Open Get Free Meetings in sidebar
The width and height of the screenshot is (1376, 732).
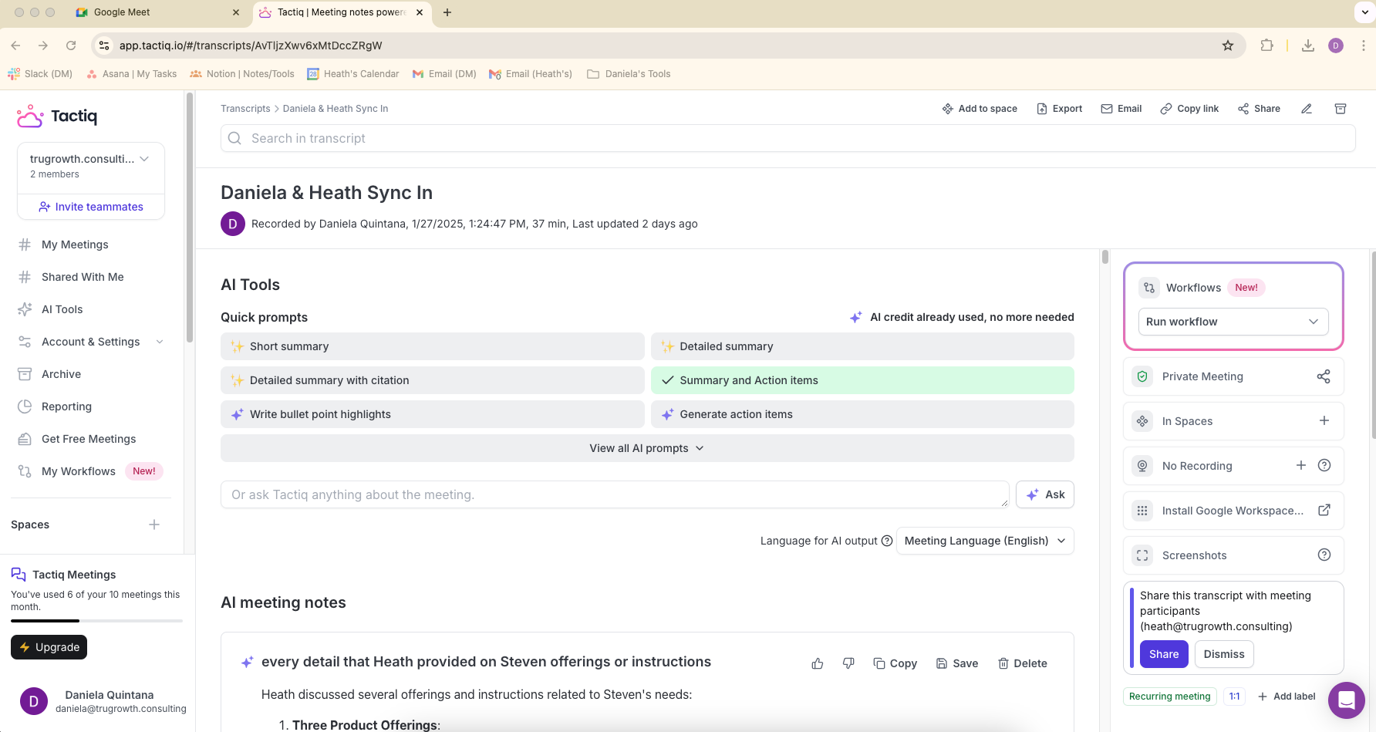[89, 439]
